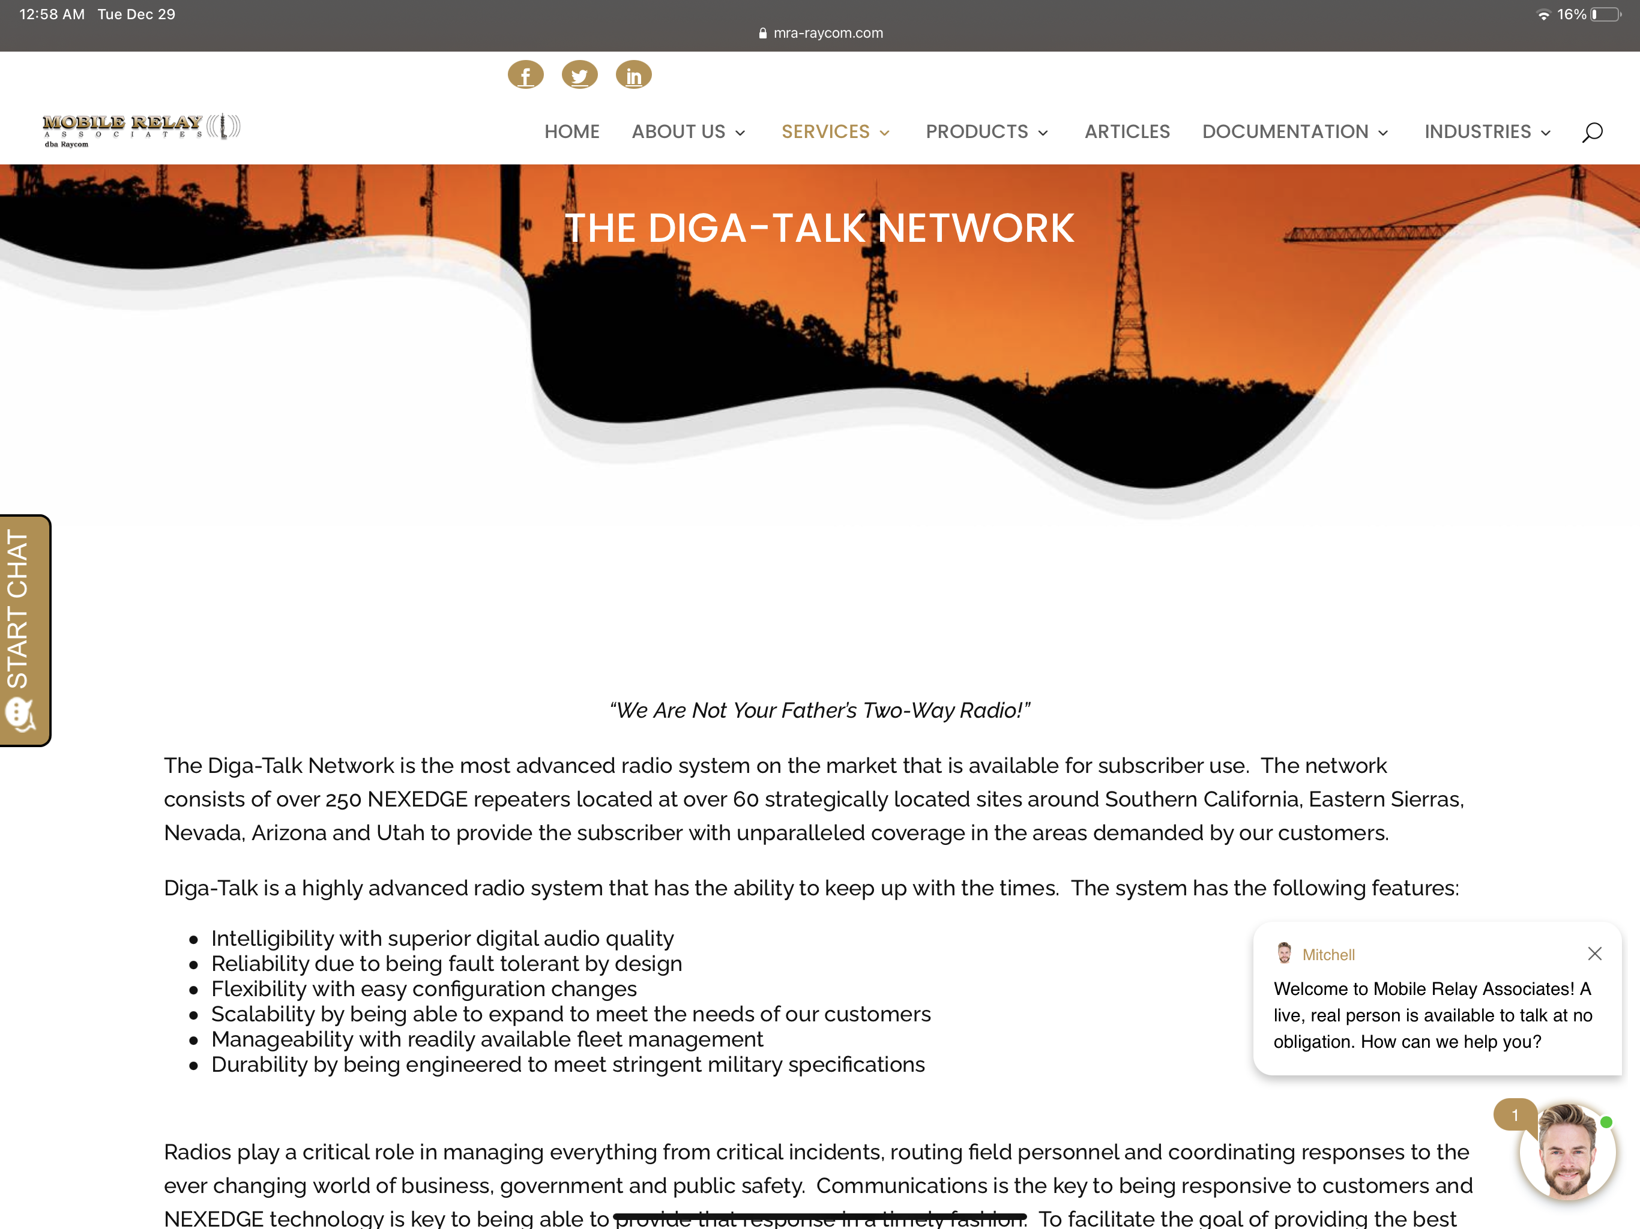Click the Mobile Relay Associates logo

coord(141,130)
